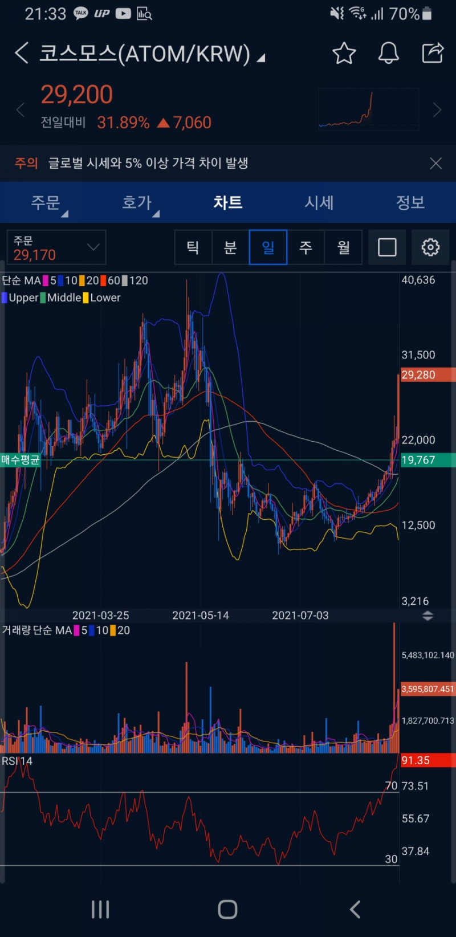Adjust chart pane height with the up-down handle
The height and width of the screenshot is (937, 456).
[x=427, y=616]
